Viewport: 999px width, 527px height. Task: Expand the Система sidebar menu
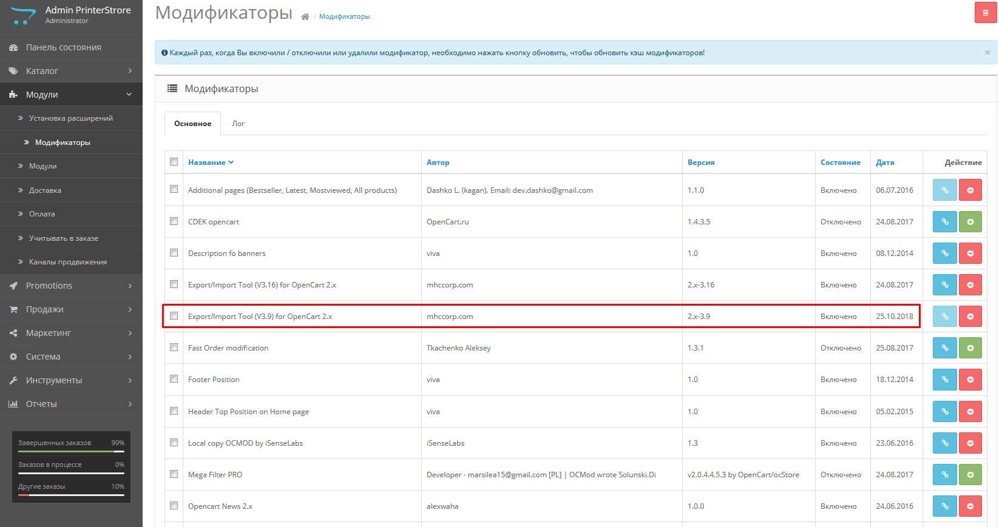(71, 357)
